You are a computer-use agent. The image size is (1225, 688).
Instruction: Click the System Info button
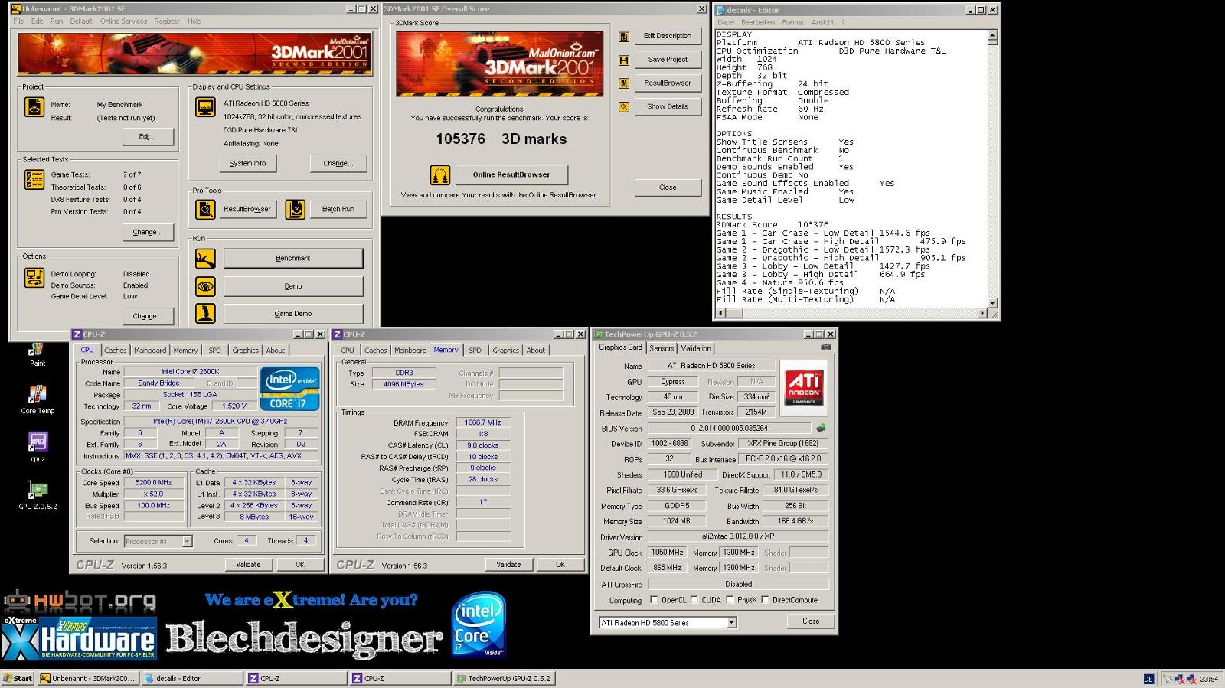point(247,163)
